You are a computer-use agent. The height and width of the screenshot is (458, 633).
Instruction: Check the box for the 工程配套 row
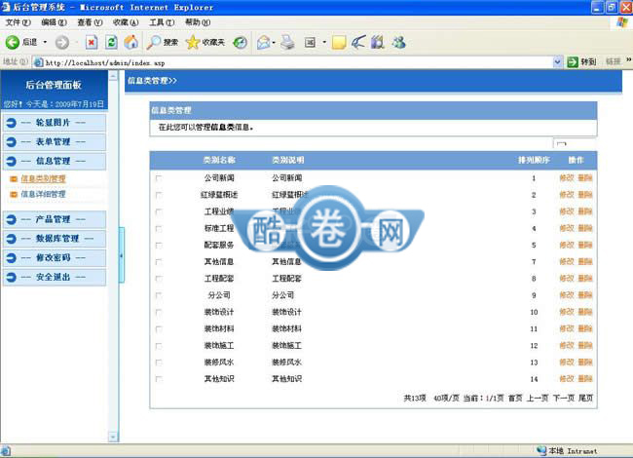click(x=159, y=279)
